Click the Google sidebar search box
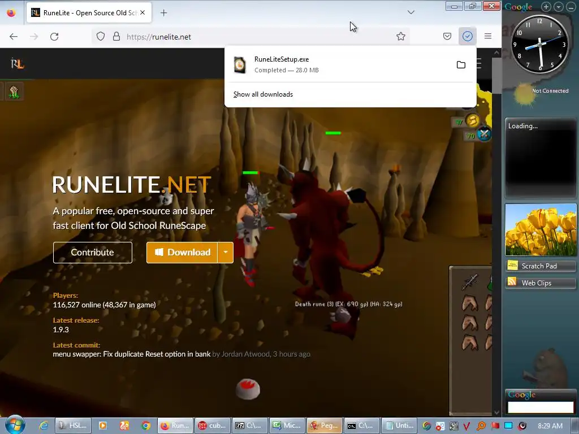Viewport: 579px width, 434px height. tap(541, 407)
